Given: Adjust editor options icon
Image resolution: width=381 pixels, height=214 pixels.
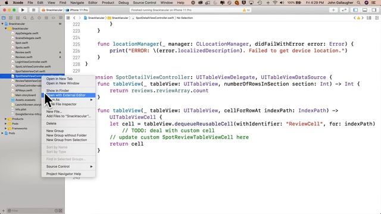Looking at the screenshot, I should [369, 18].
